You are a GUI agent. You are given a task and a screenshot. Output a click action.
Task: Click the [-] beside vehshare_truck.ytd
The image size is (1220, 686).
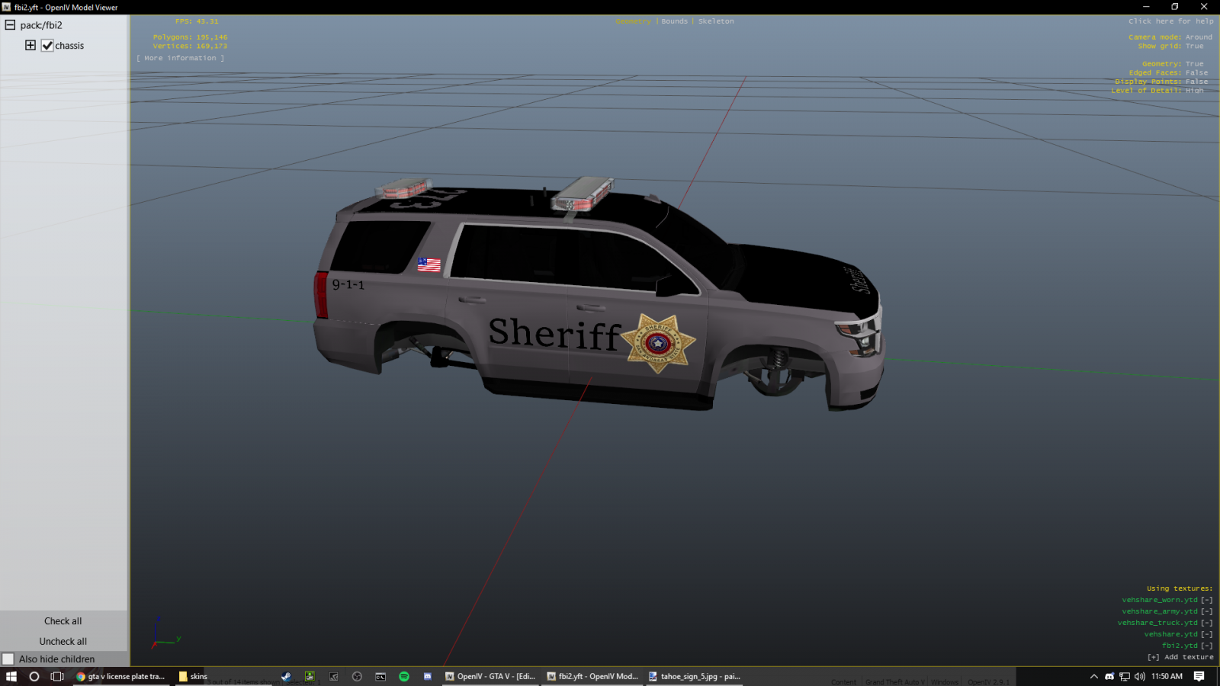[1206, 623]
